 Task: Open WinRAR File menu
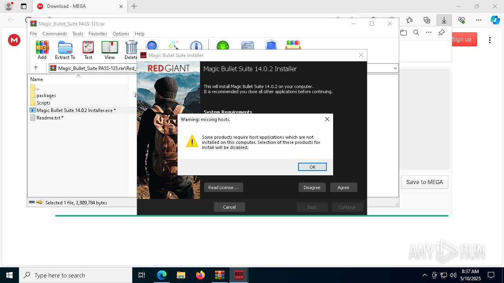pos(33,34)
